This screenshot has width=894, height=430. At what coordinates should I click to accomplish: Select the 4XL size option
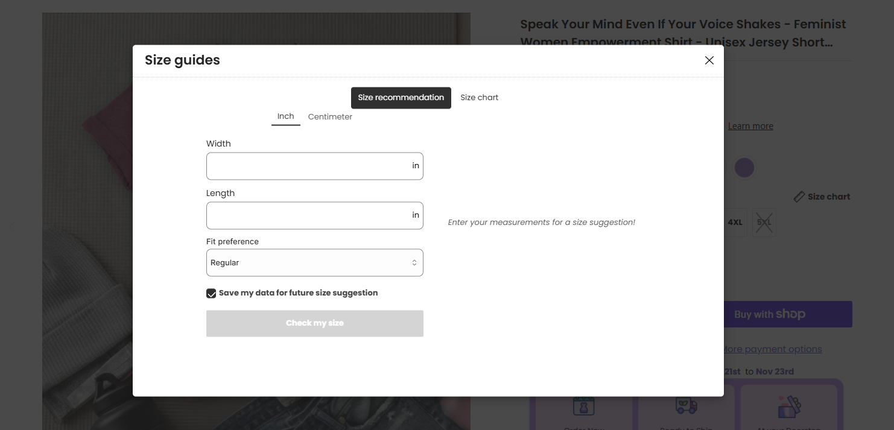click(x=735, y=223)
